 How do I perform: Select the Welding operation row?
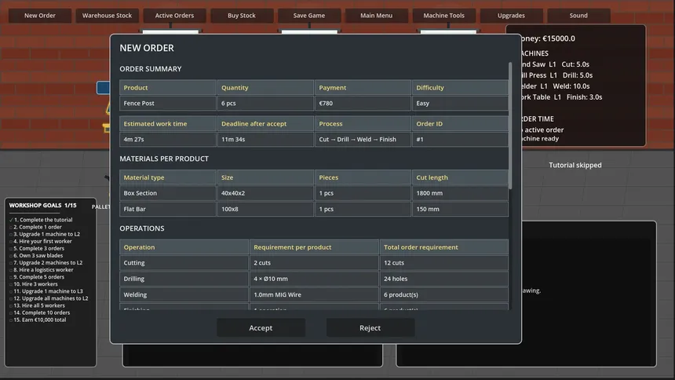314,294
